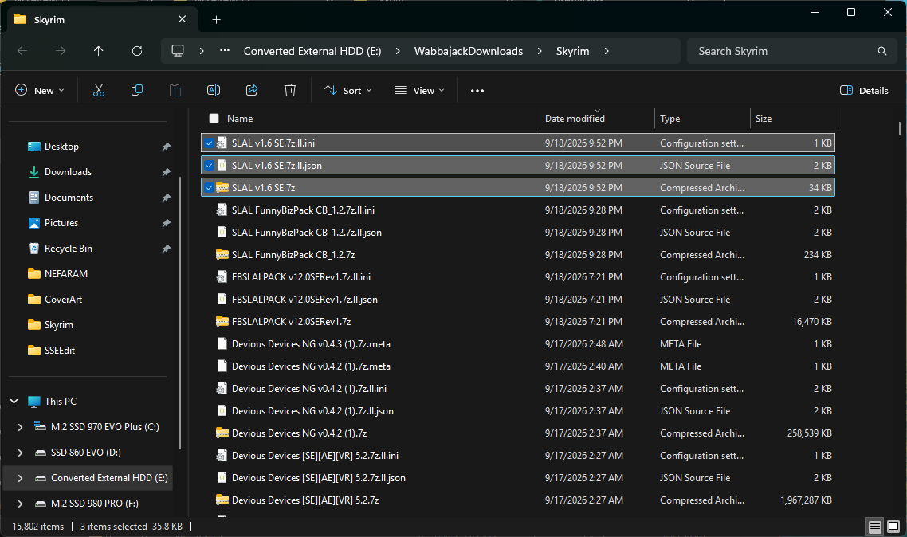907x537 pixels.
Task: Click the search magnifier icon
Action: 882,52
